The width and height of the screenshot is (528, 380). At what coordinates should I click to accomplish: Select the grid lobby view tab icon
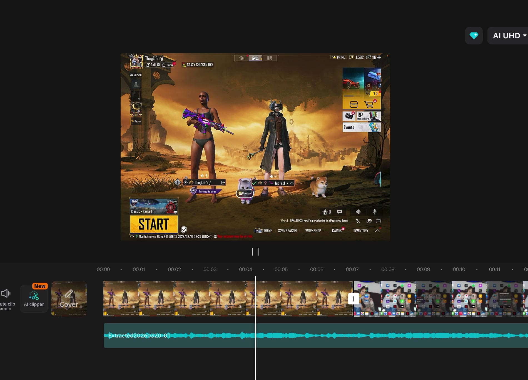pyautogui.click(x=269, y=58)
